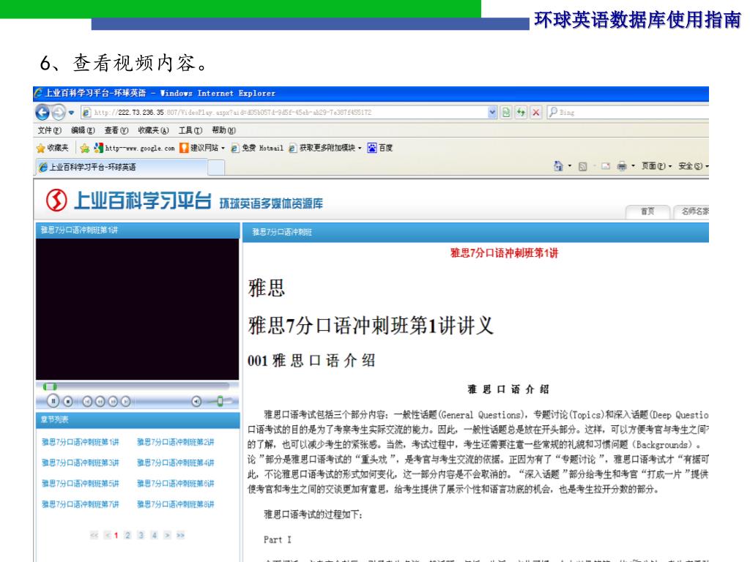The height and width of the screenshot is (562, 750).
Task: Open 雅思7分口语冲刺班第4讲 chapter link
Action: [x=176, y=462]
